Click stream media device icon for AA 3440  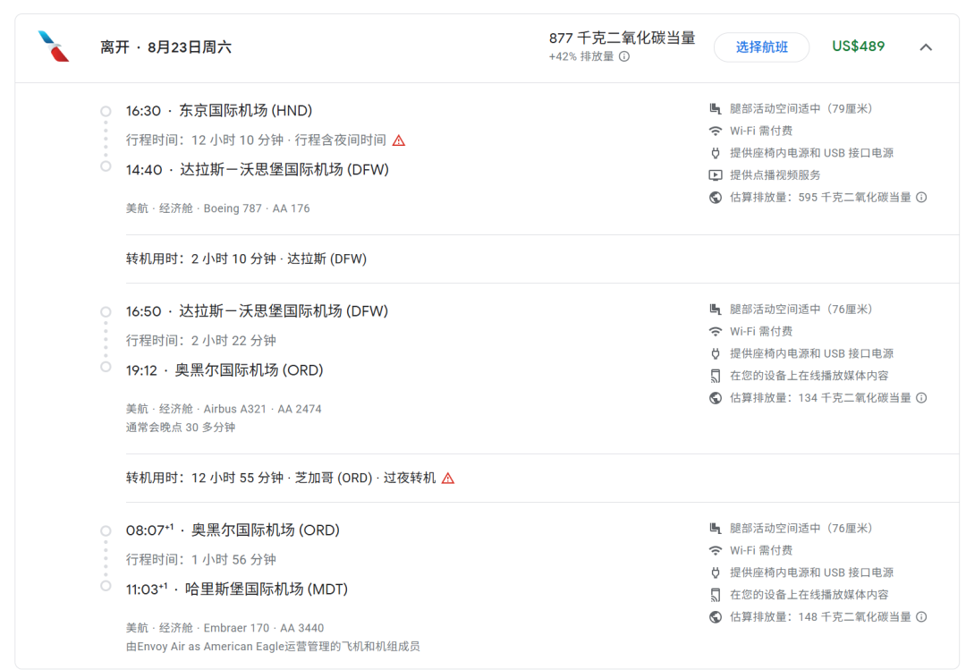tap(715, 595)
